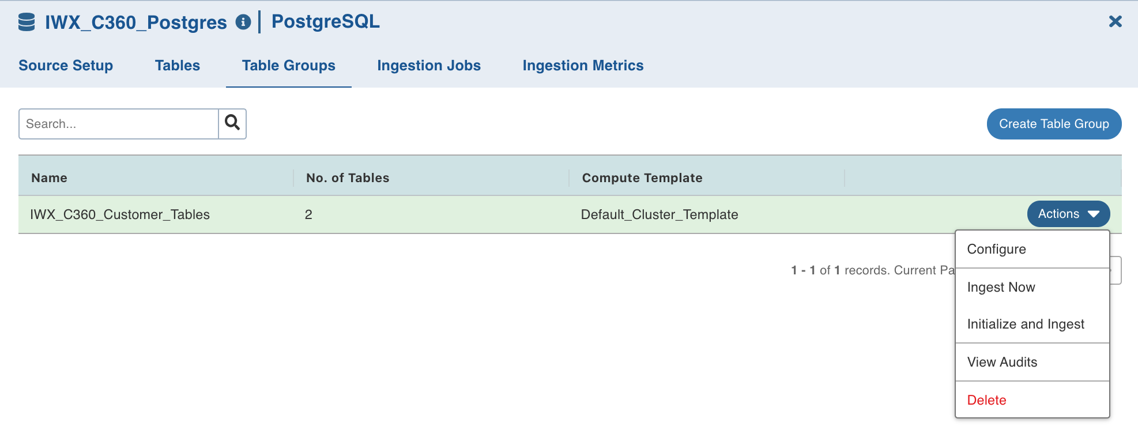Click the magnifying glass search icon
The image size is (1138, 430).
click(232, 123)
